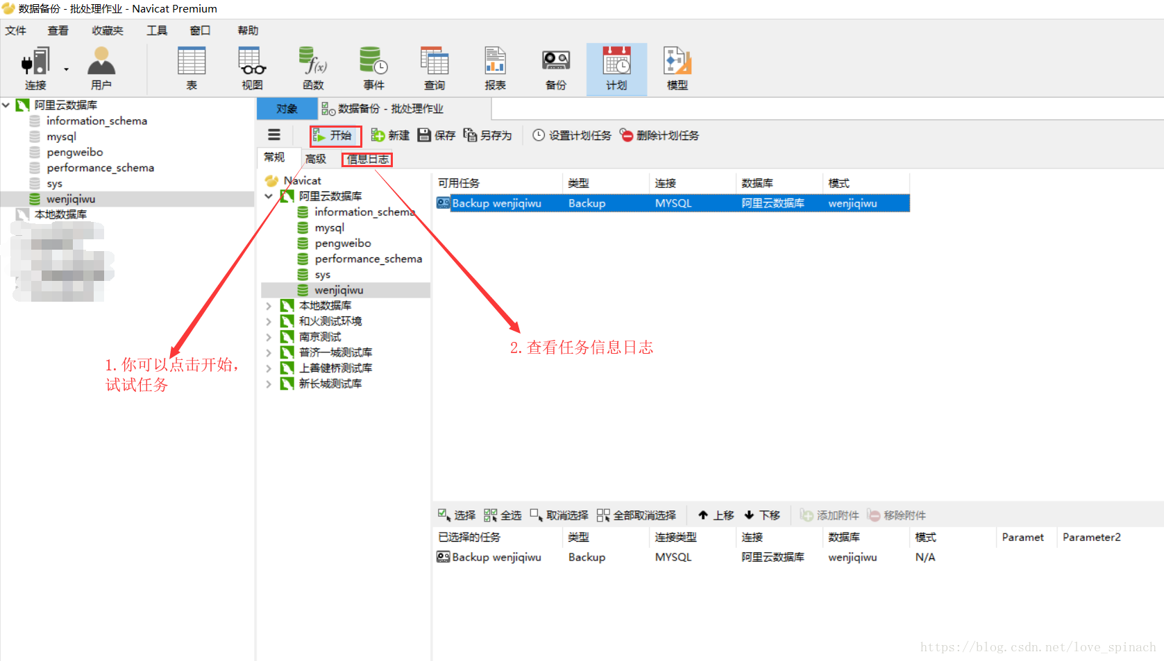
Task: Open the 文件 (File) menu
Action: point(15,31)
